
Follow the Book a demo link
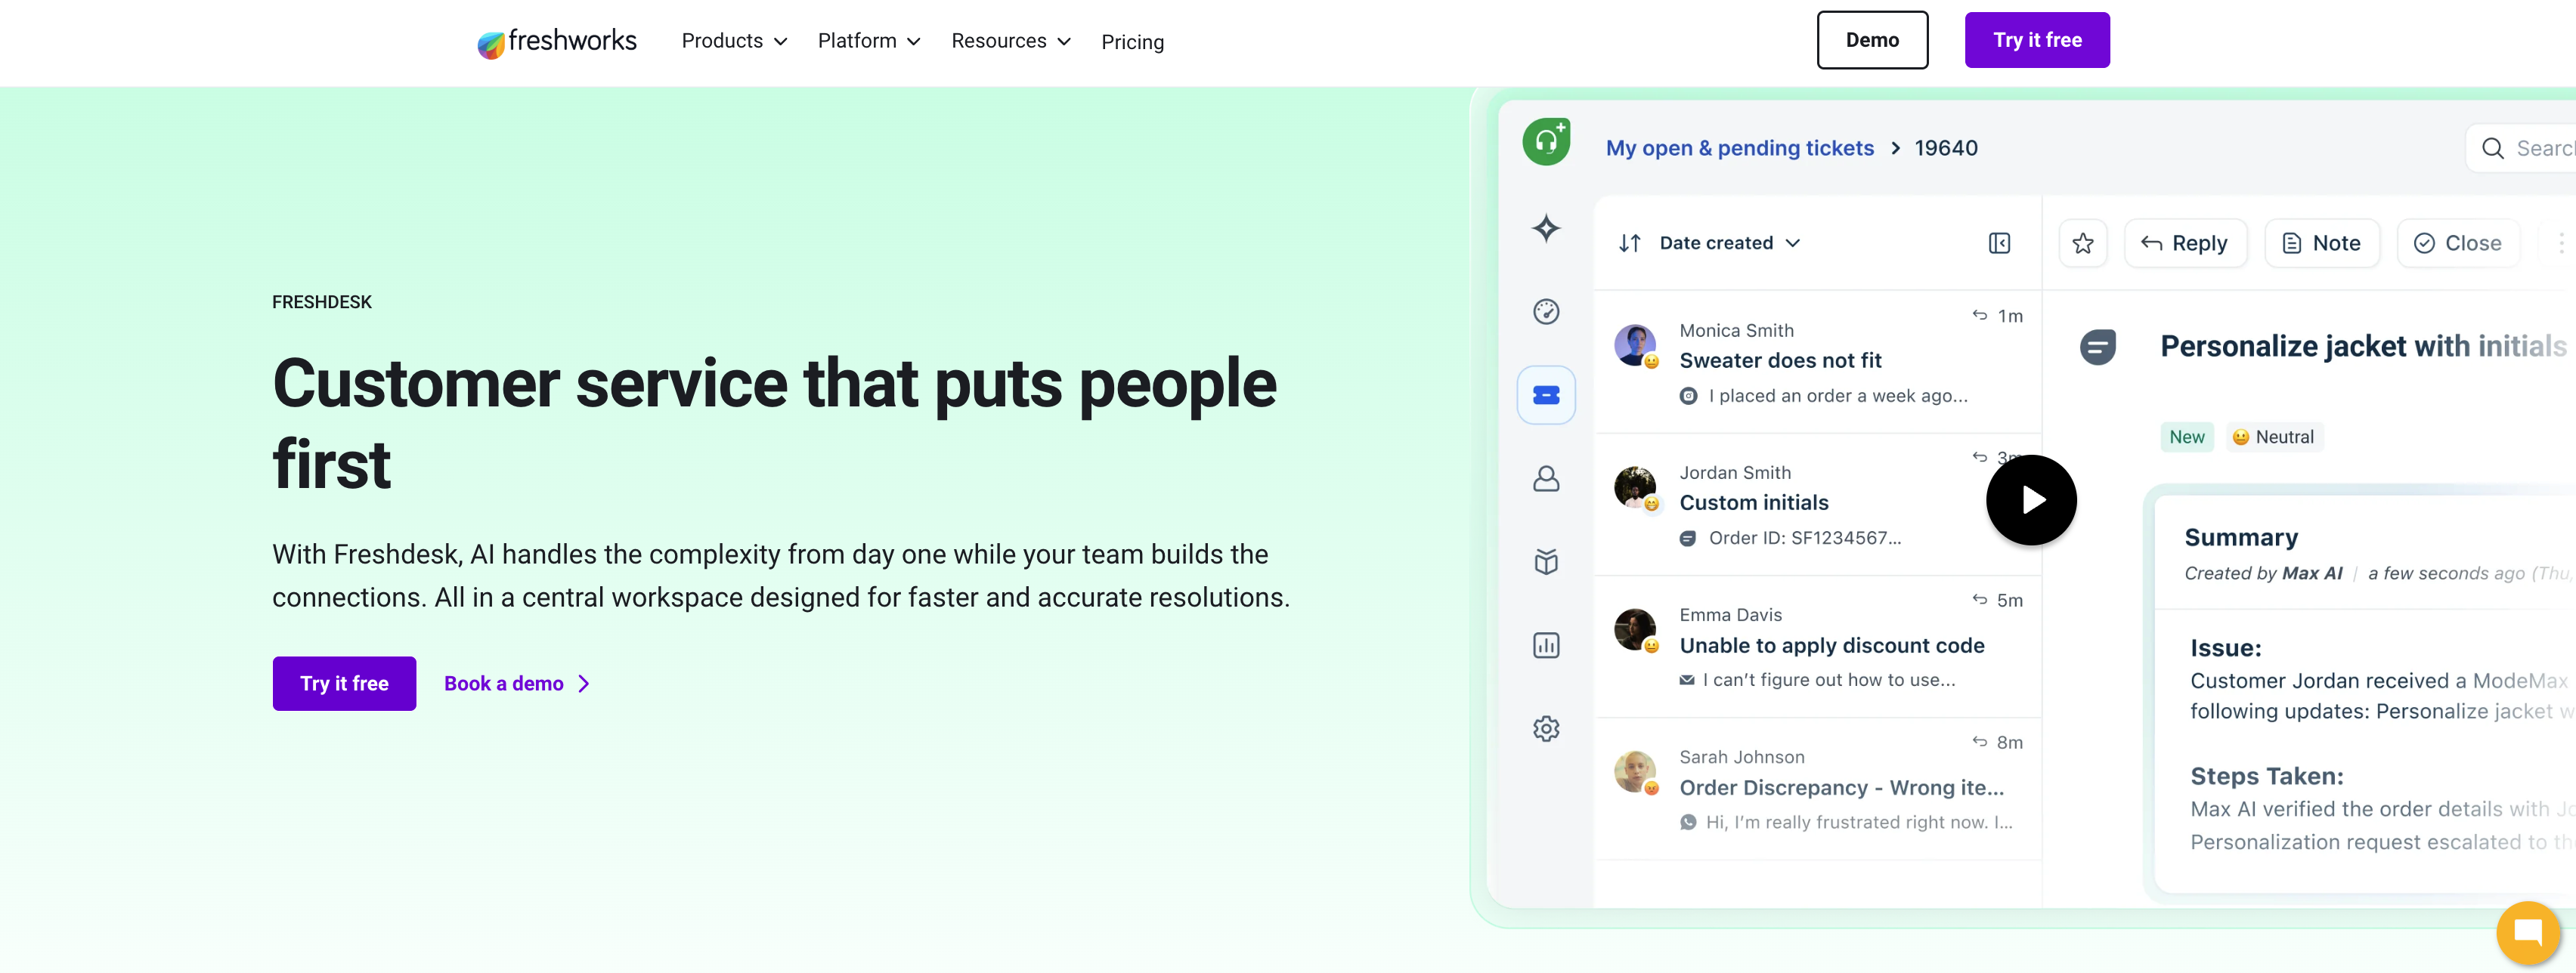(x=516, y=684)
